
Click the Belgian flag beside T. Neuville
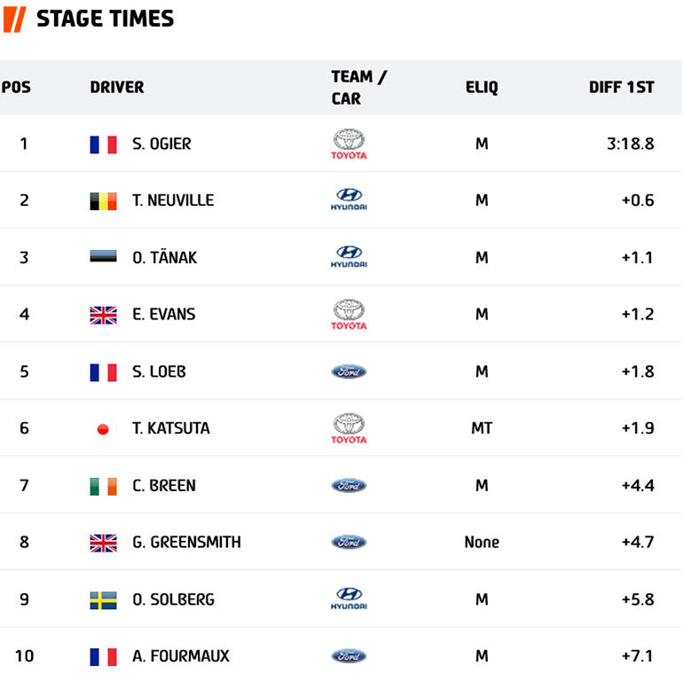tap(103, 201)
